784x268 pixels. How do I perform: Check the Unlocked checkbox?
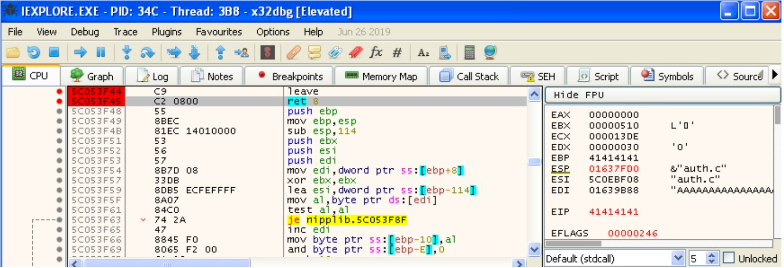tap(728, 259)
